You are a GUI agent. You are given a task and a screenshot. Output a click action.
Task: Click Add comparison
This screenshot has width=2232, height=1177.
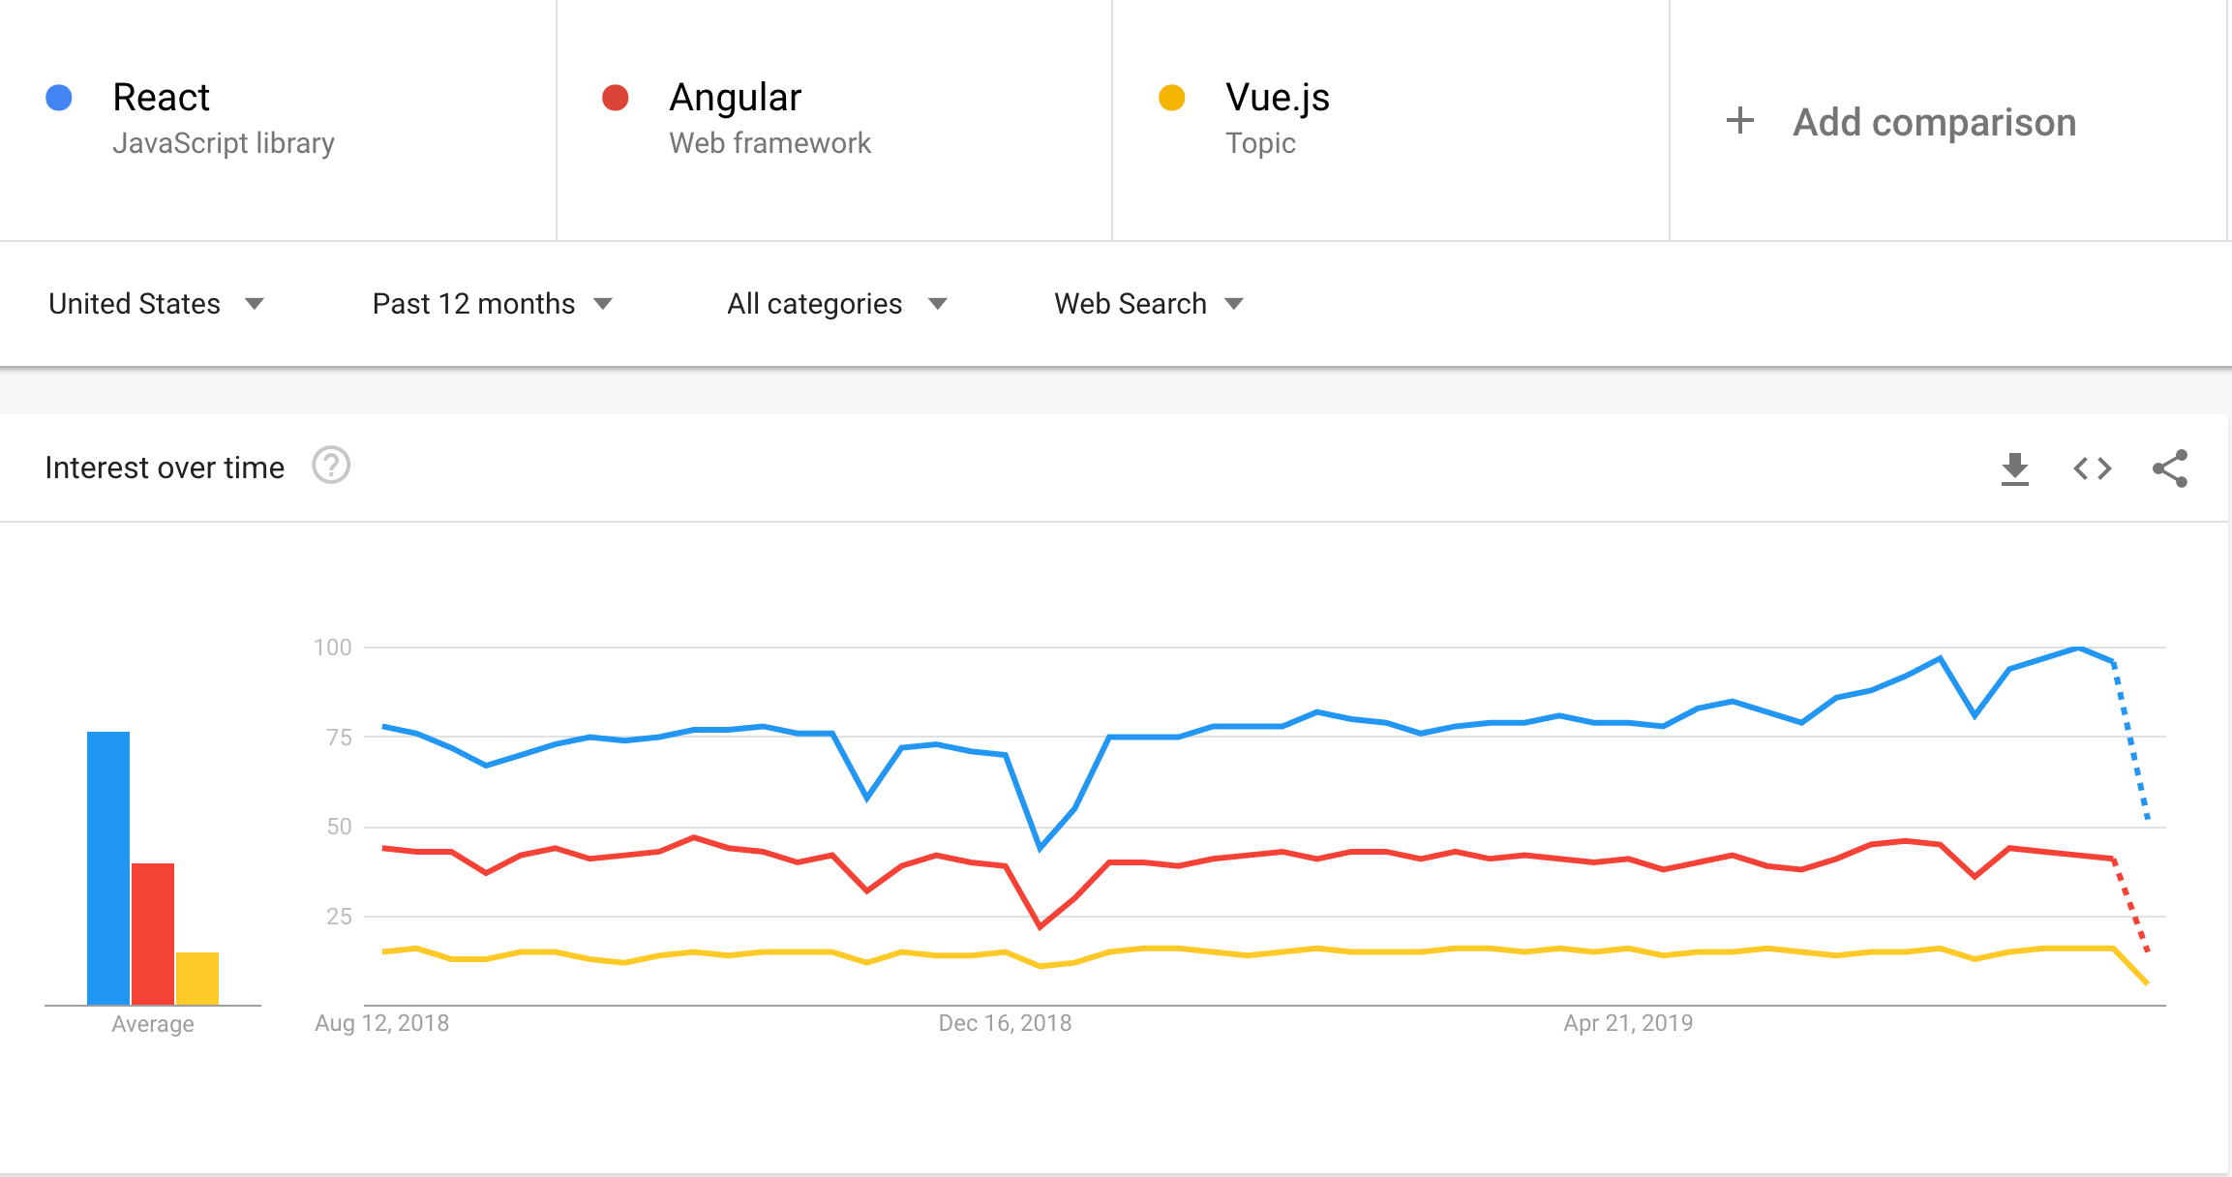point(1934,121)
